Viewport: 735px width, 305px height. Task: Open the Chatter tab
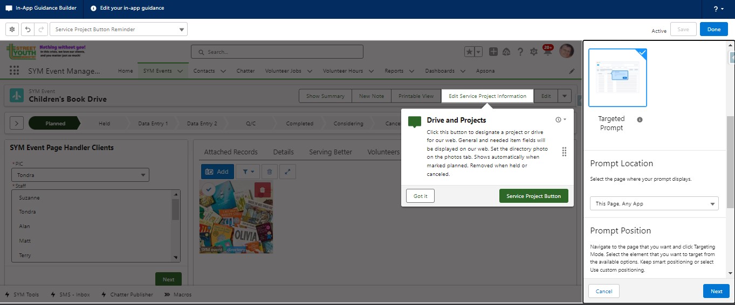click(x=245, y=71)
